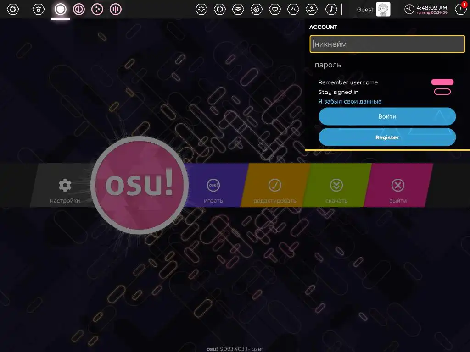Toggle Remember username switch
470x352 pixels.
(442, 82)
